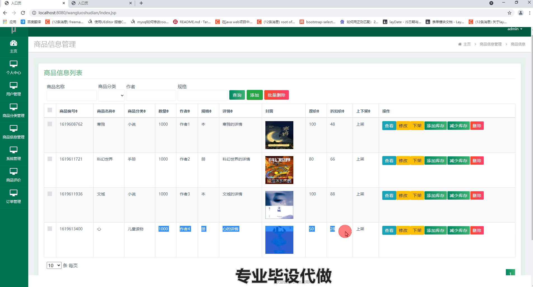The image size is (533, 287).
Task: Bookmark this page with star icon
Action: [510, 13]
